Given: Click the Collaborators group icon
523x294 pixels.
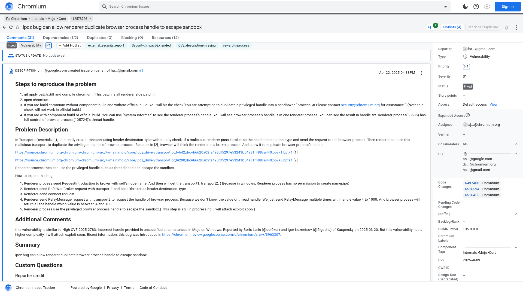Looking at the screenshot, I should (465, 144).
